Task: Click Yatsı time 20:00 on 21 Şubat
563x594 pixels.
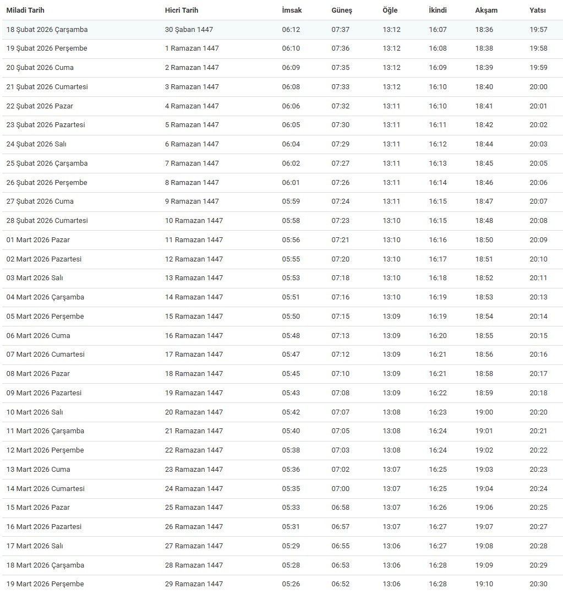Action: point(538,87)
